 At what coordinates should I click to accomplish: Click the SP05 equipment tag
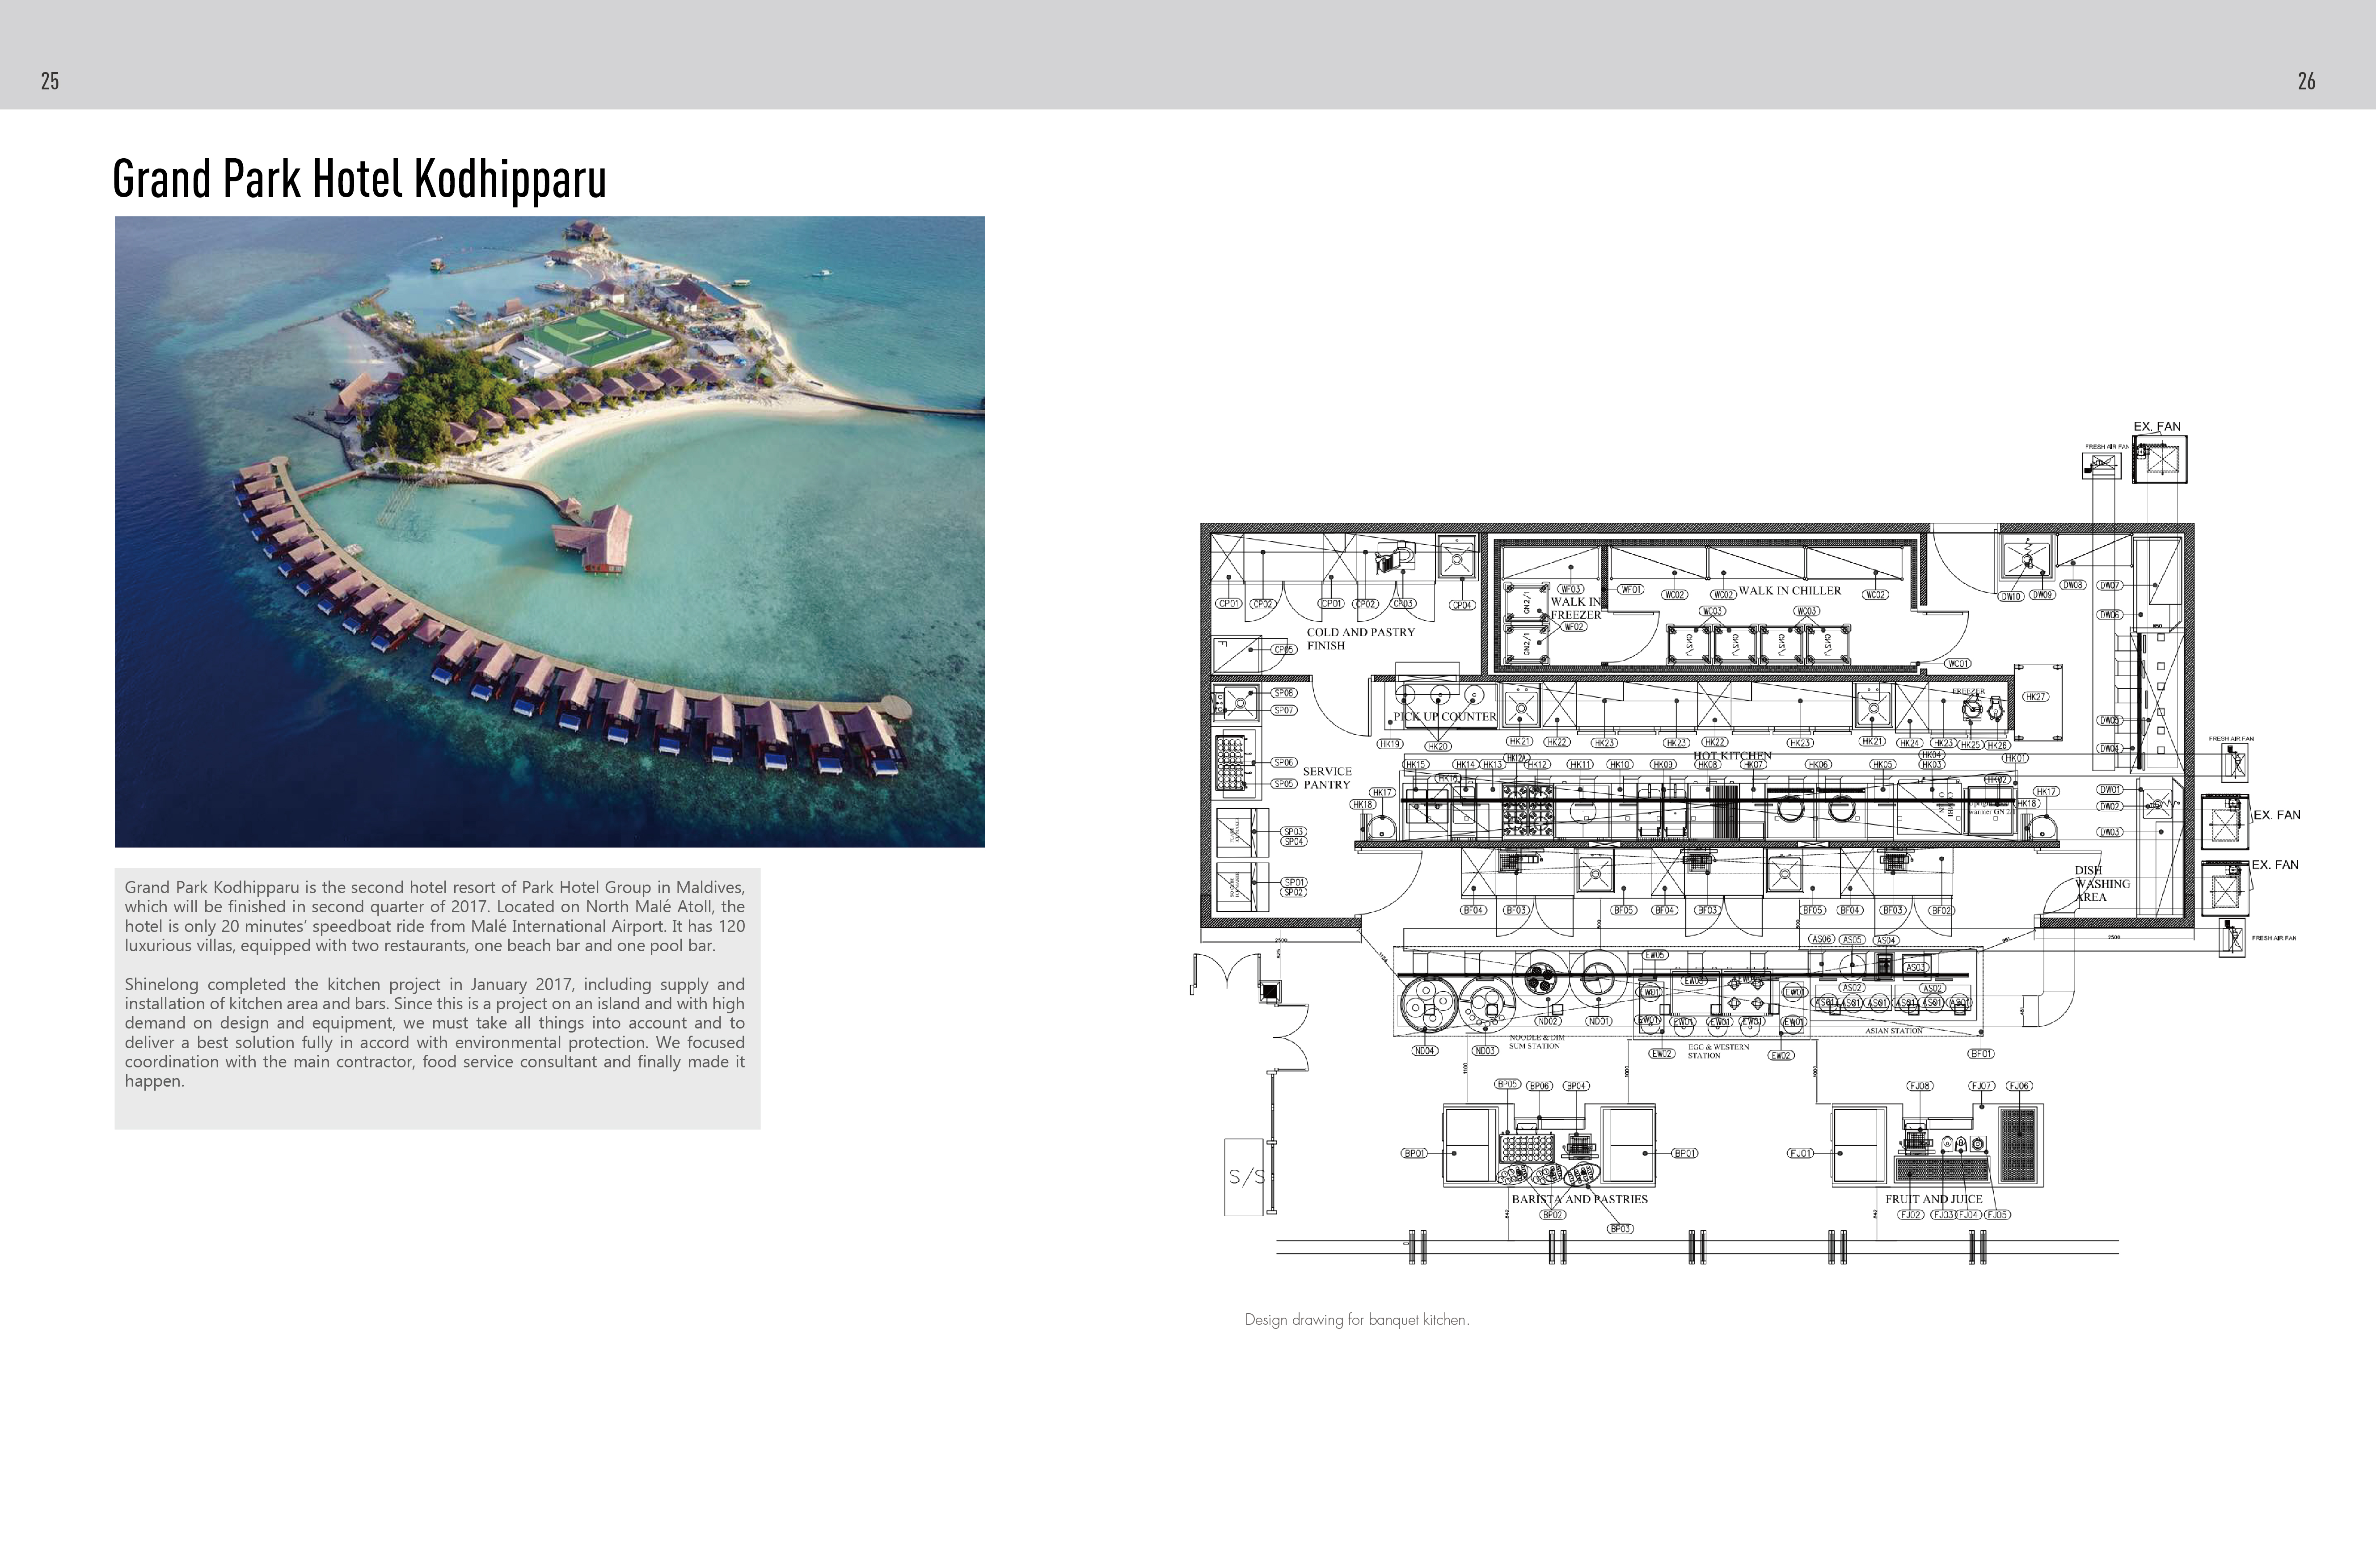point(1284,783)
